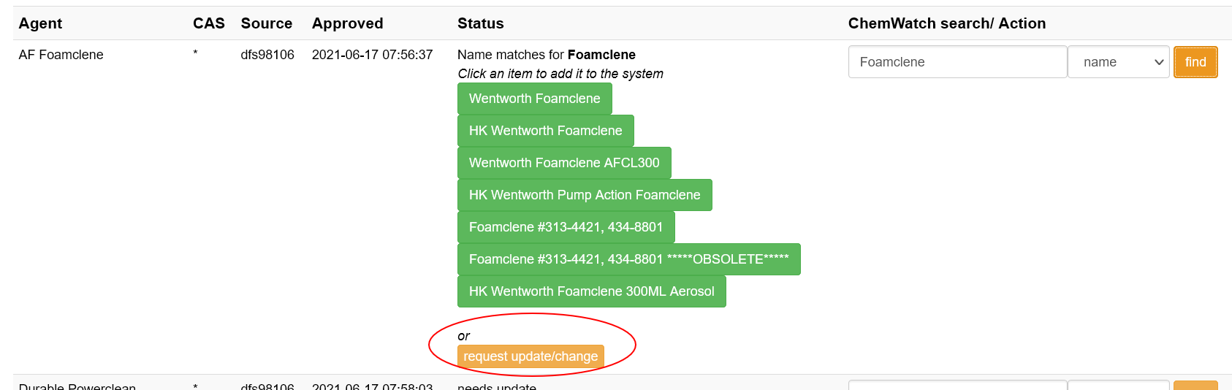Viewport: 1232px width, 390px height.
Task: Add Wentworth Foamclene AFCL300 to system
Action: pos(563,163)
